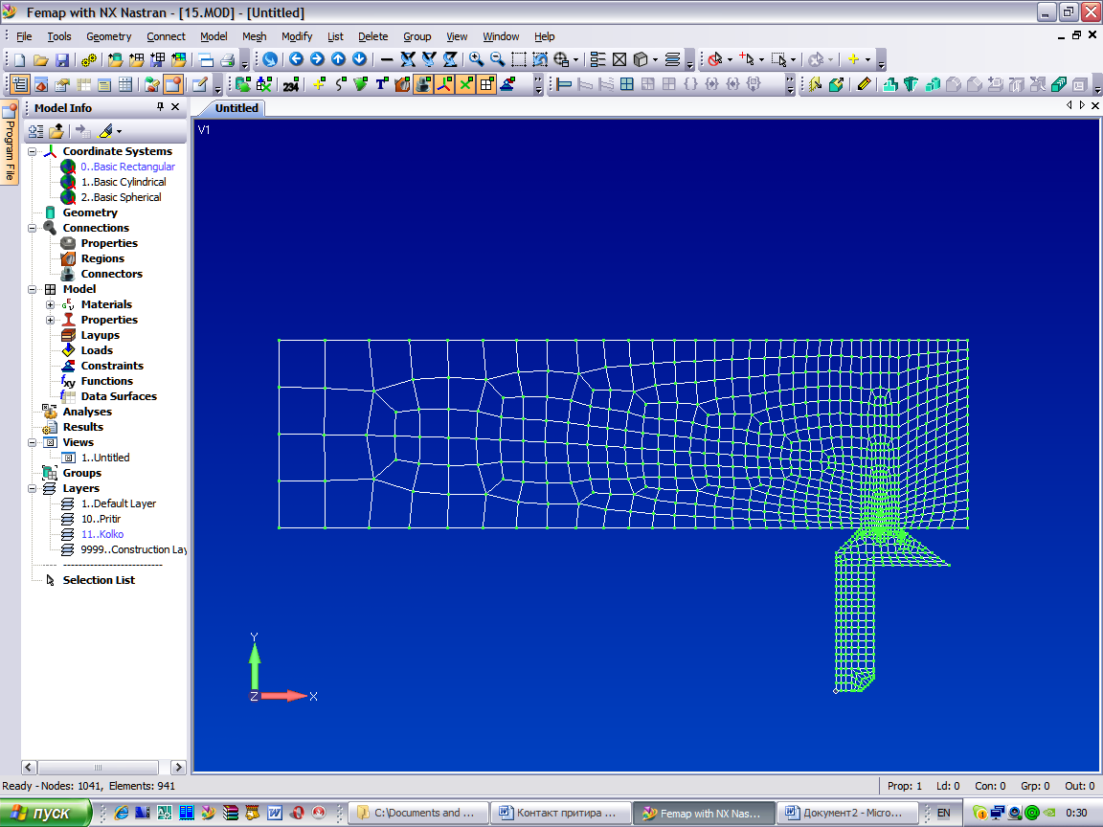The width and height of the screenshot is (1103, 827).
Task: Click the Autoscale view icon
Action: coord(540,59)
